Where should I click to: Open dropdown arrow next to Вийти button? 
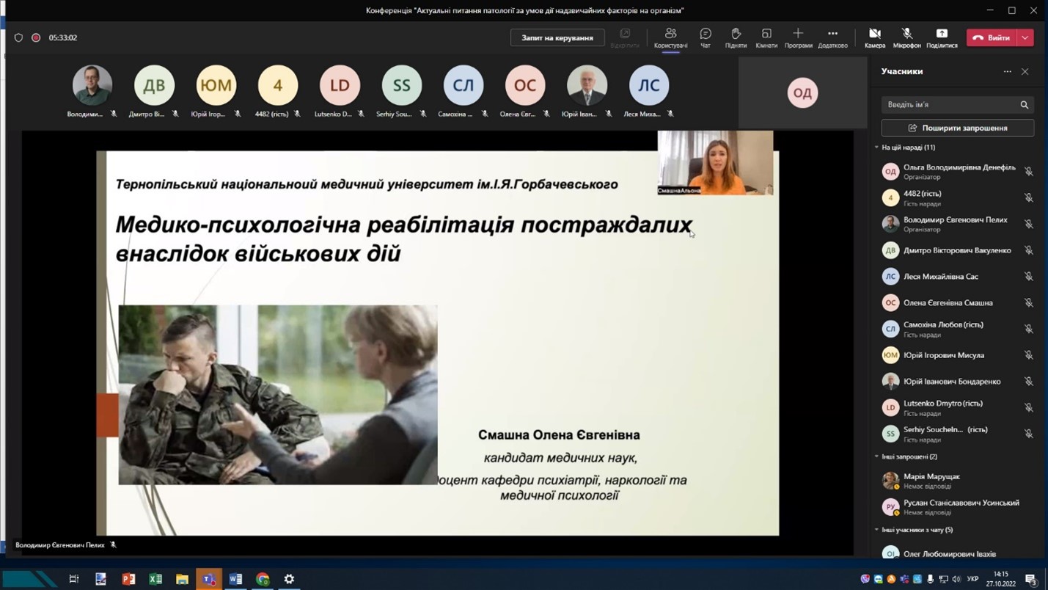[x=1025, y=37]
